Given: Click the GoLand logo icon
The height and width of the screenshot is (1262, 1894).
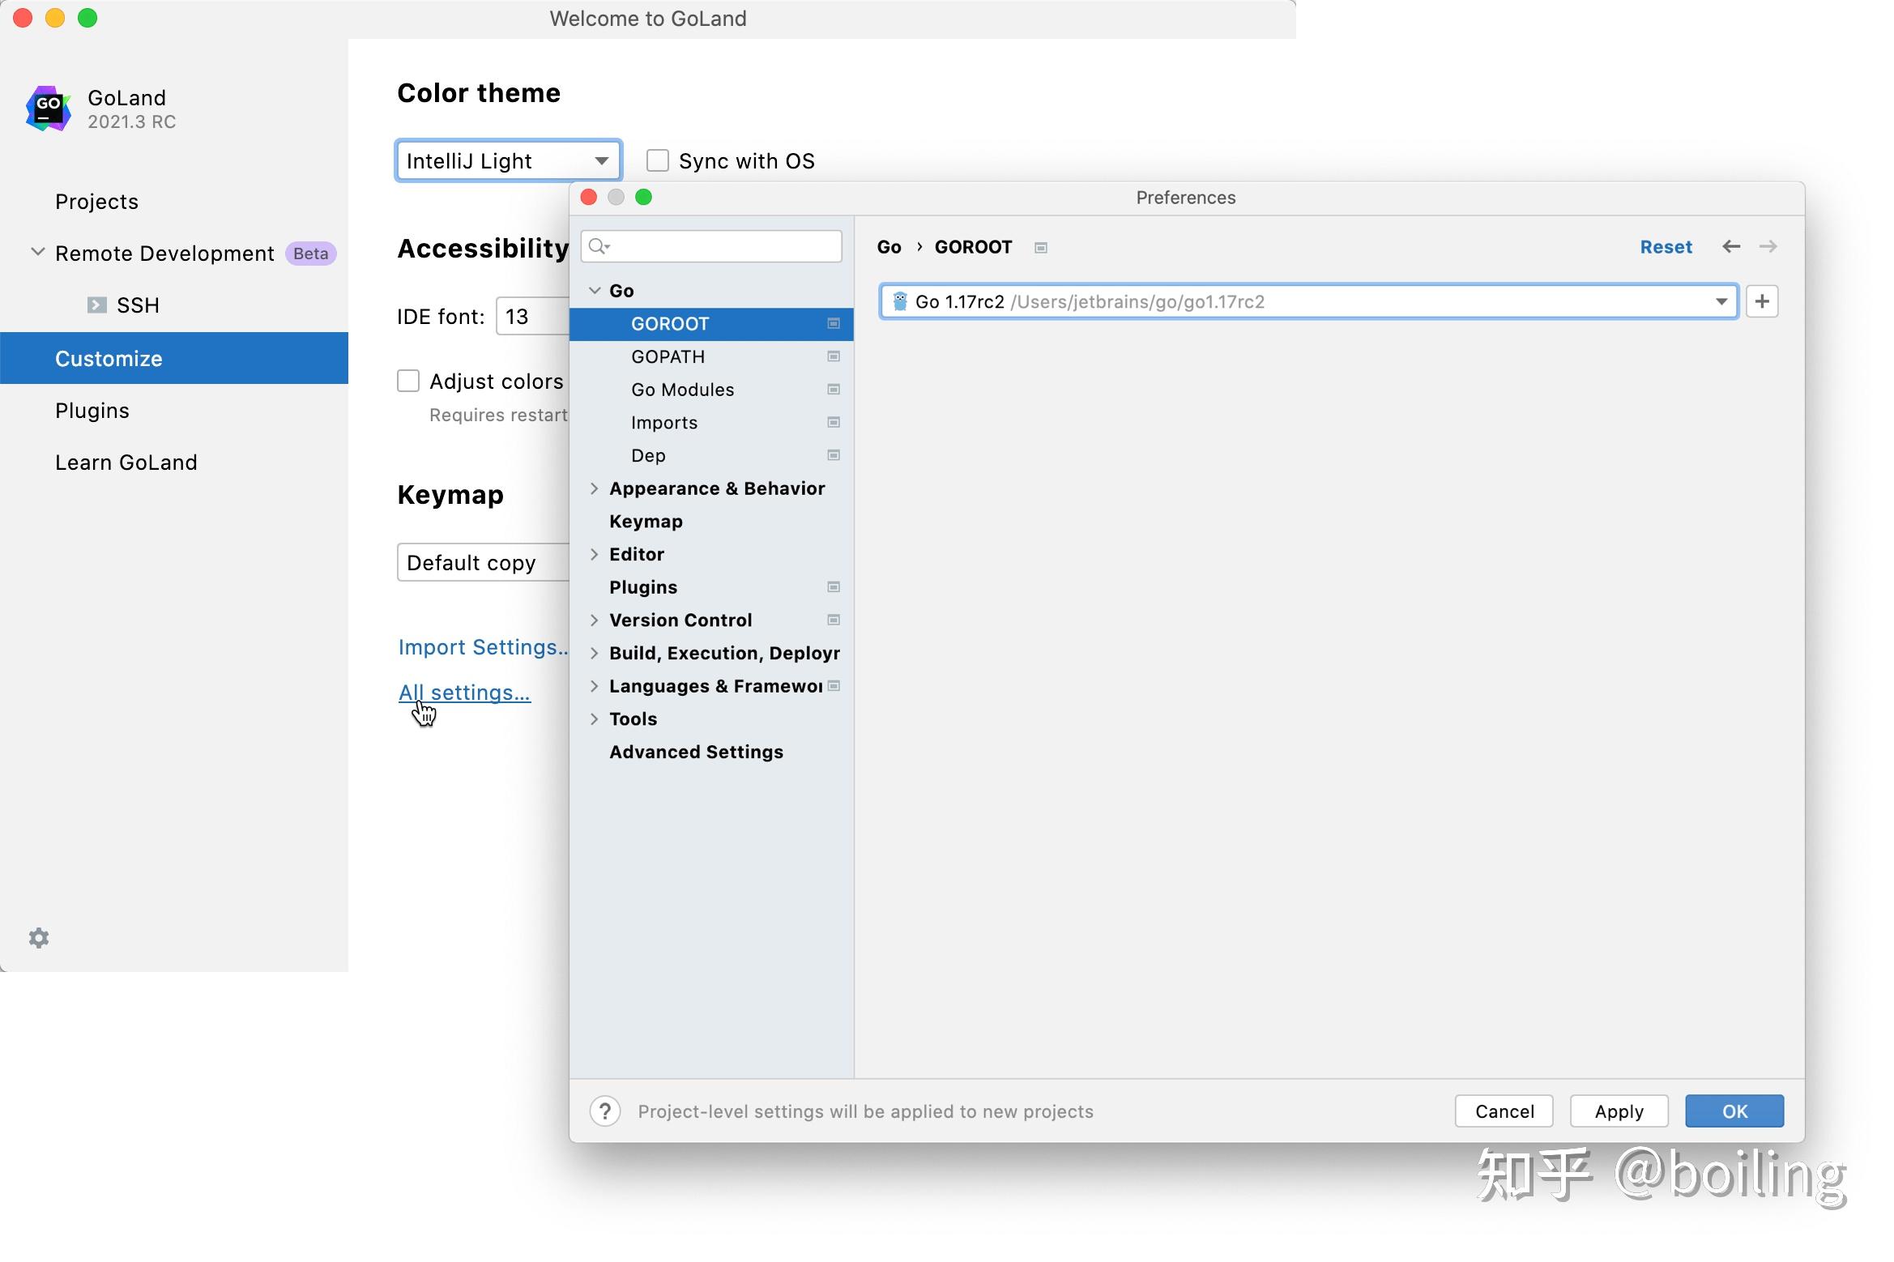Looking at the screenshot, I should 49,109.
